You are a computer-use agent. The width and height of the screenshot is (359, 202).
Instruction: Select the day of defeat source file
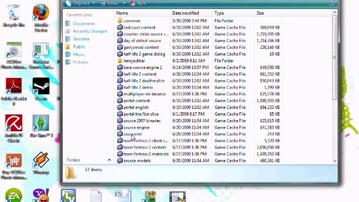point(142,40)
